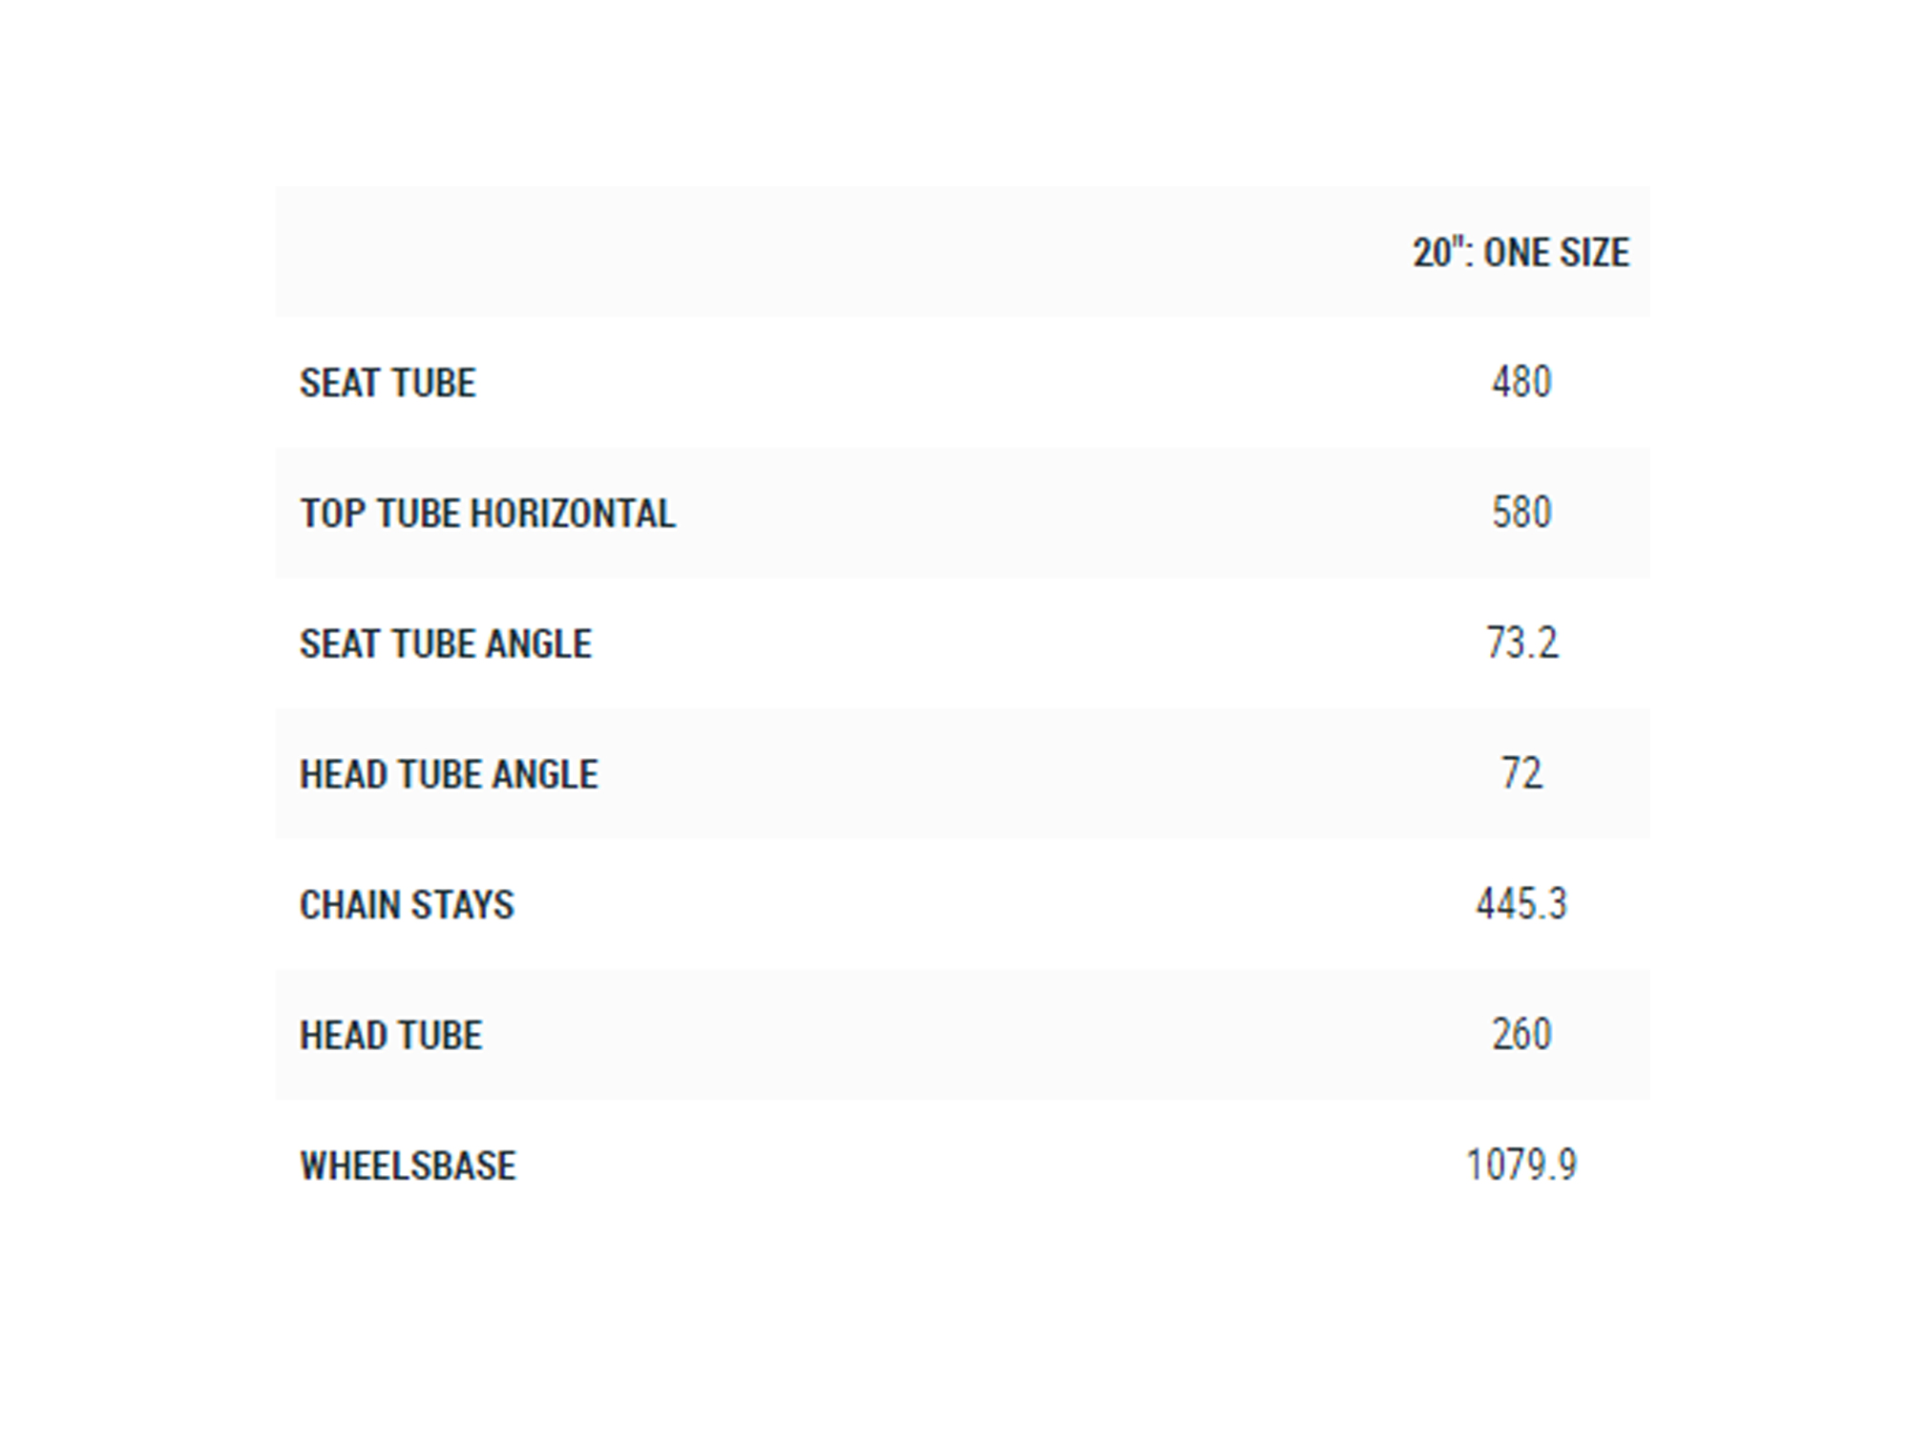Select the wheelsbase value 1079.9
The image size is (1909, 1432).
(x=1521, y=1166)
